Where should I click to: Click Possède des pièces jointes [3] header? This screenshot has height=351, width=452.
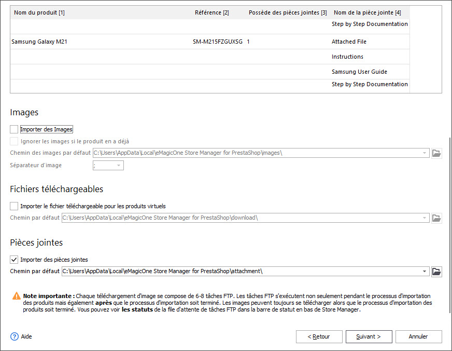[288, 12]
